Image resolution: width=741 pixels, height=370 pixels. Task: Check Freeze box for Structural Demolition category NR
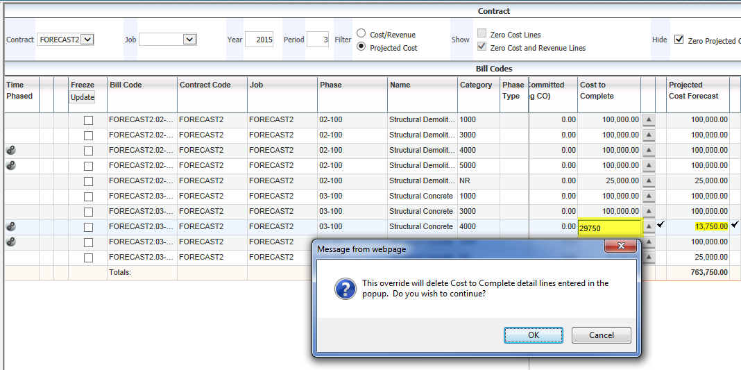point(88,181)
